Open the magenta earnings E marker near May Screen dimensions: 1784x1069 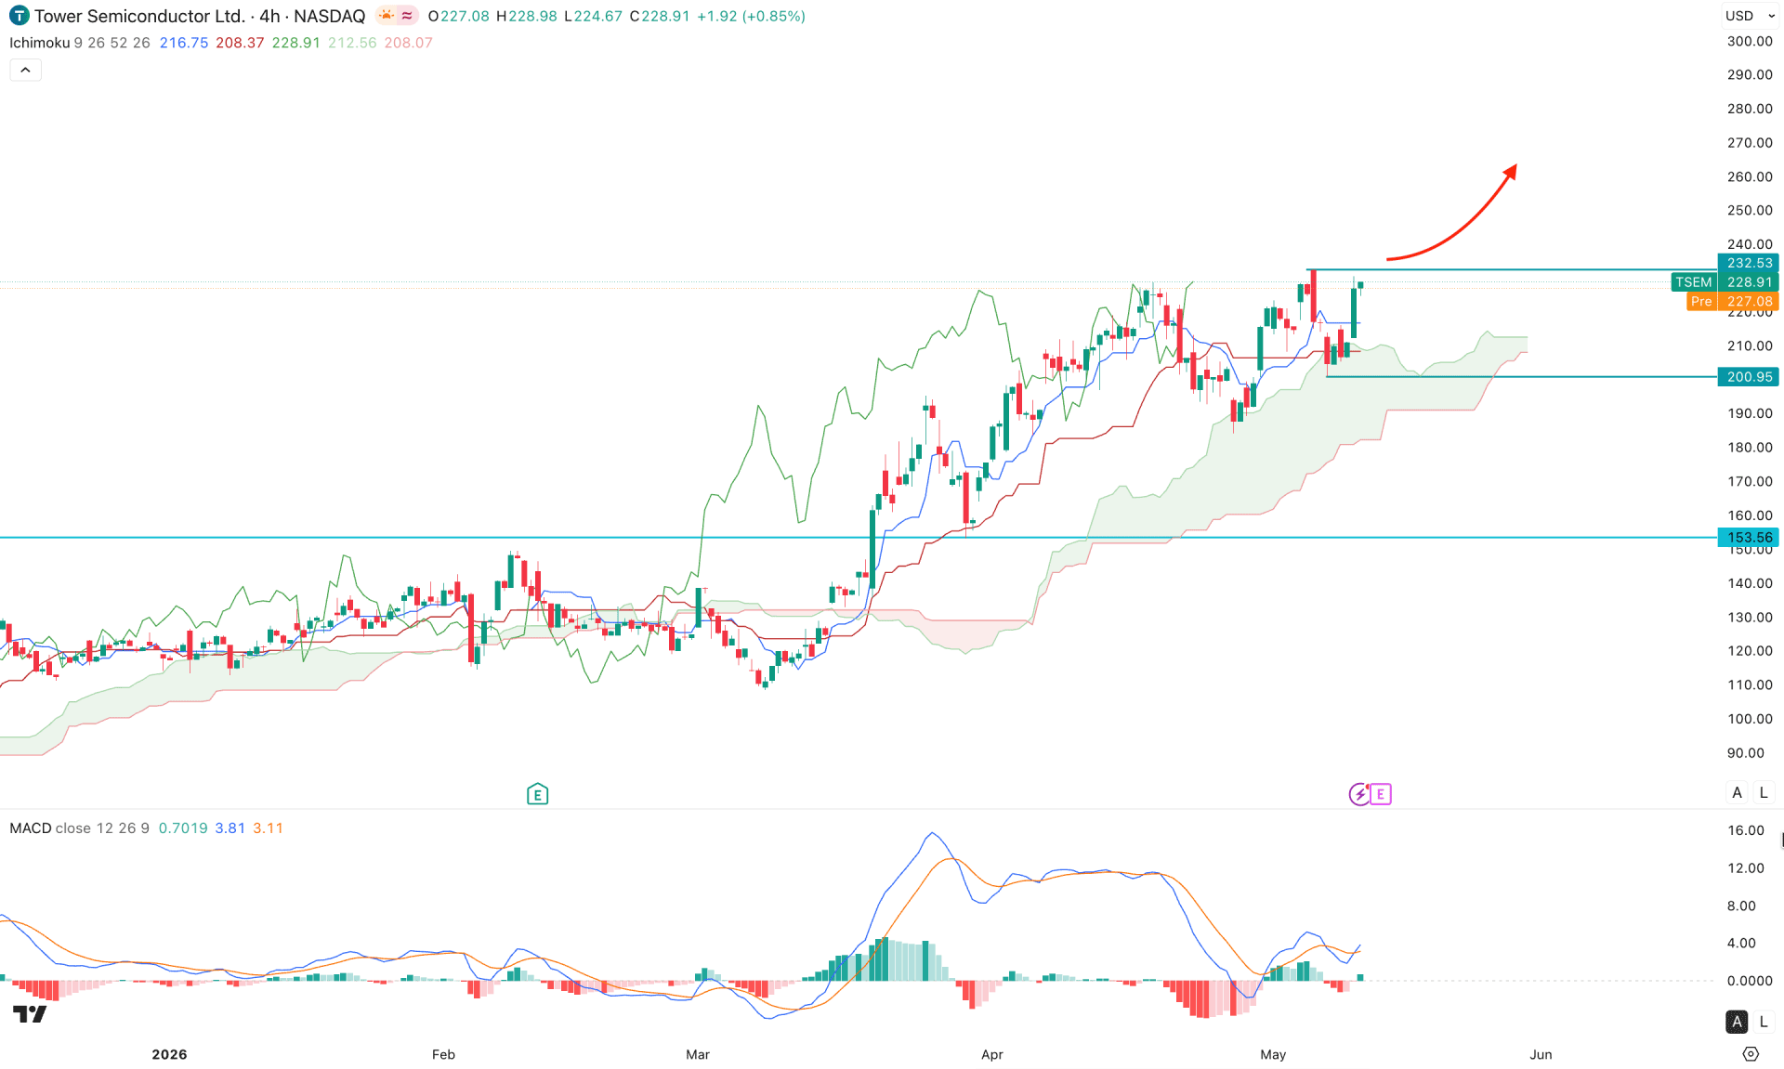point(1381,794)
